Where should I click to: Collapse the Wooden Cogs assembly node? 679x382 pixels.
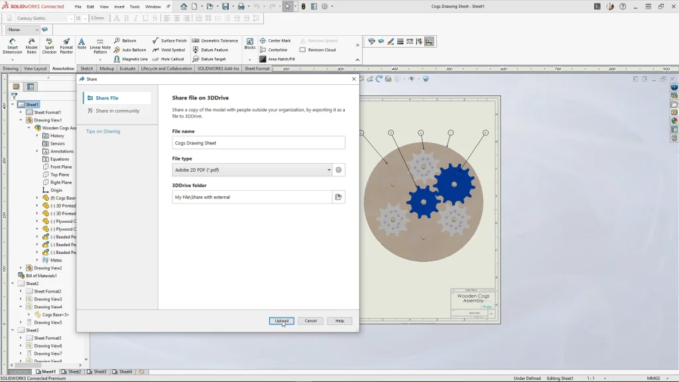tap(29, 128)
